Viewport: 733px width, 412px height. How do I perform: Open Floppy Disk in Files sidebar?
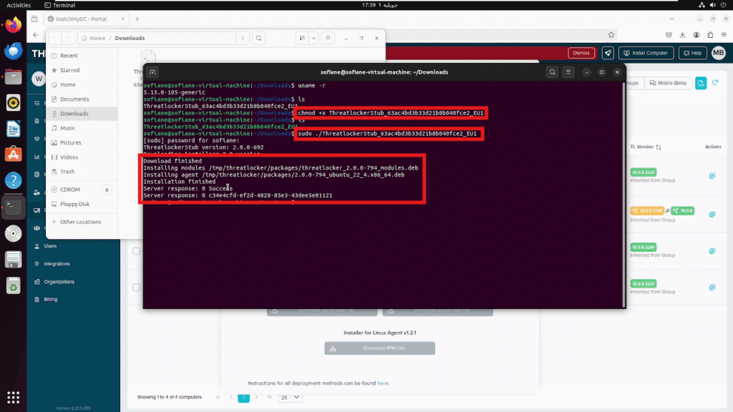tap(82, 204)
